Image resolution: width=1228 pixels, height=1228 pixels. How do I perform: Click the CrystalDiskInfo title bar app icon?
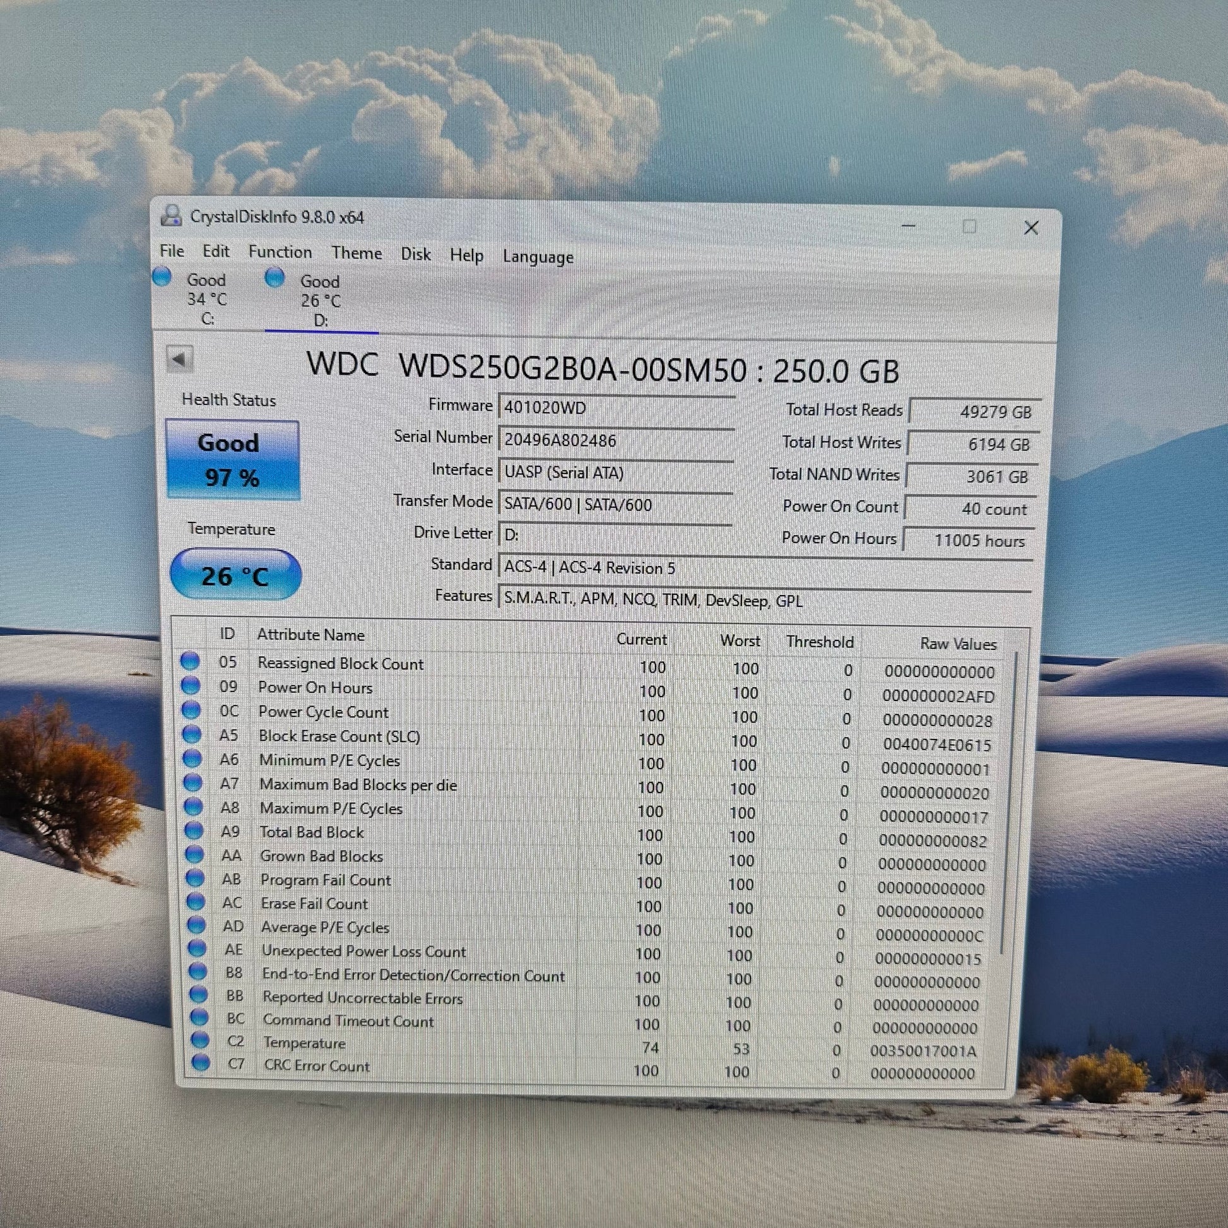coord(170,216)
